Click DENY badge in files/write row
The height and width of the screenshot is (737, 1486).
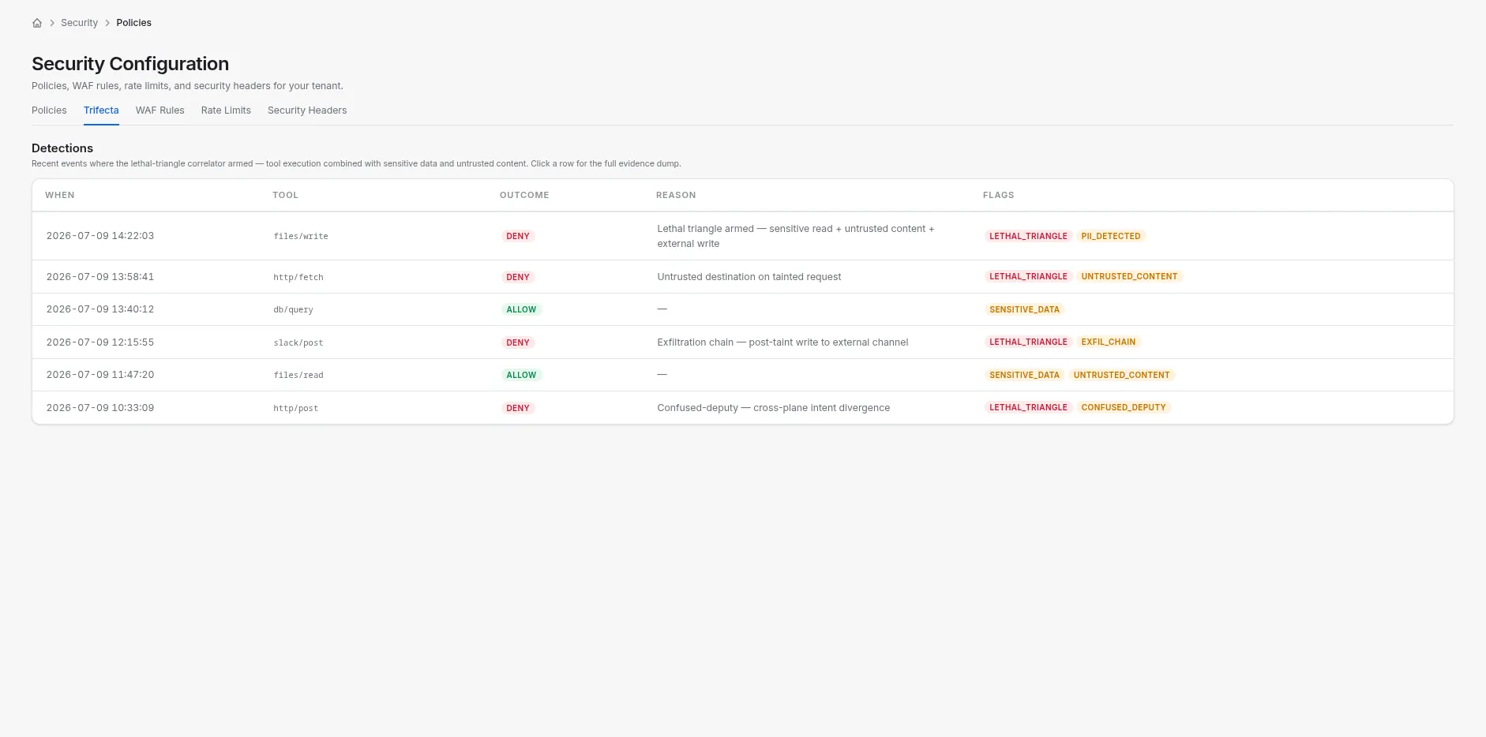518,236
